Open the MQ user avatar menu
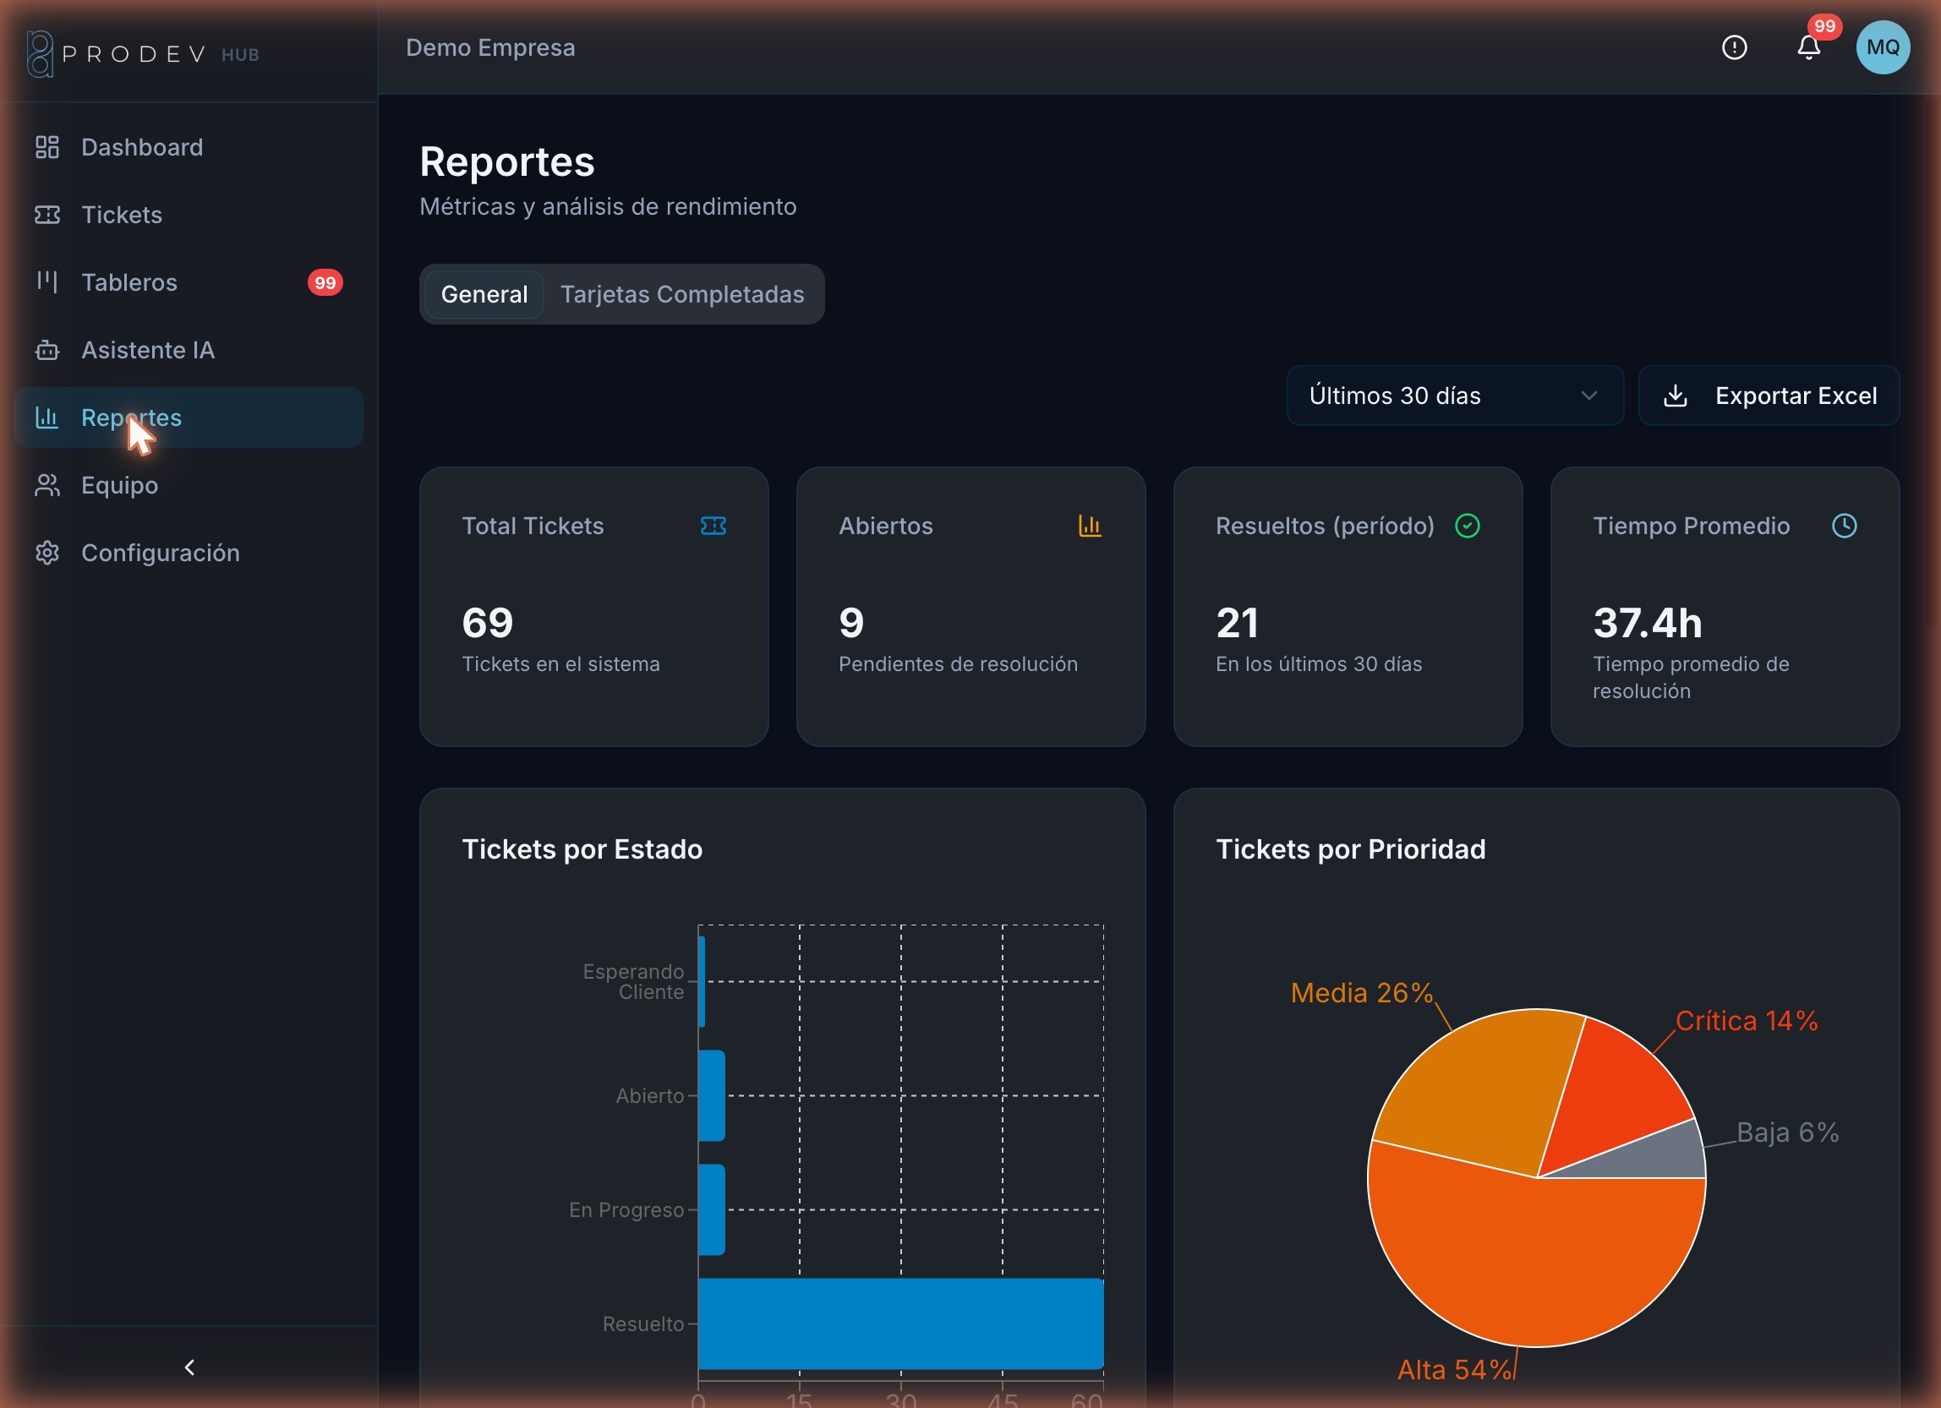The width and height of the screenshot is (1941, 1408). tap(1882, 48)
